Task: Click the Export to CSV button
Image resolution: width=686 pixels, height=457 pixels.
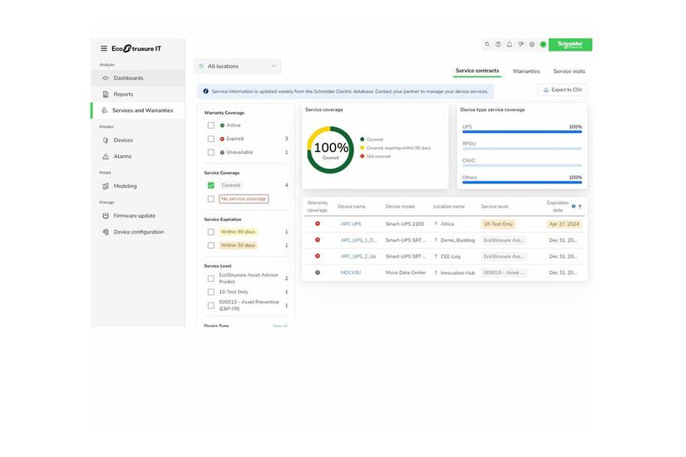Action: click(562, 90)
